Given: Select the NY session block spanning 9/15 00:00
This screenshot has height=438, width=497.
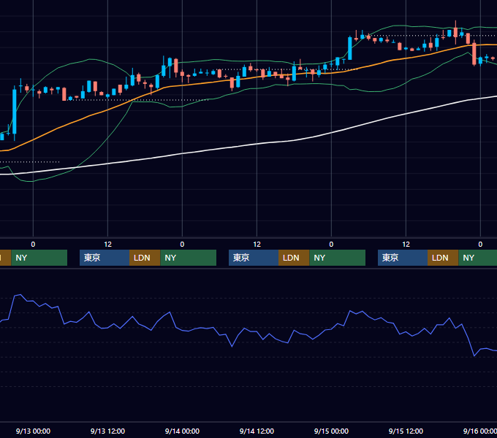Looking at the screenshot, I should point(337,258).
